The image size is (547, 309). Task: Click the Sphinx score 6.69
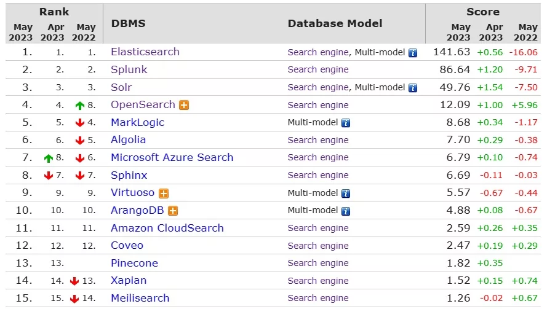click(x=458, y=175)
